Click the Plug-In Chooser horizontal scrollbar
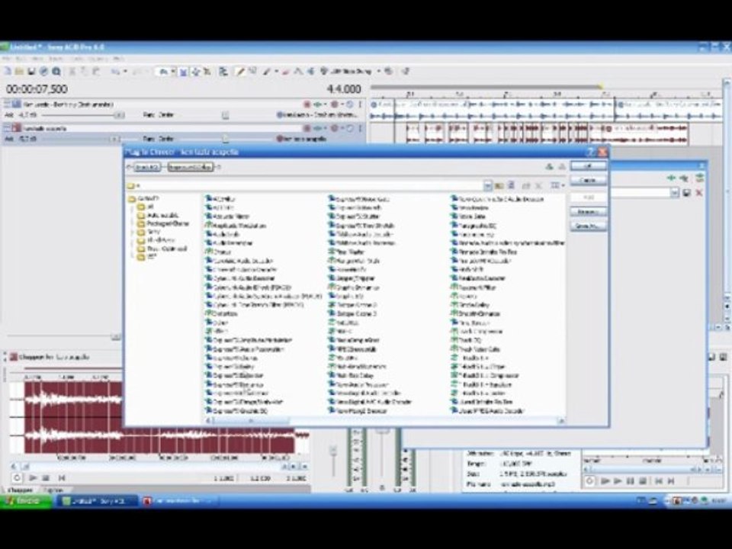Screen dimensions: 732x549 (386, 421)
